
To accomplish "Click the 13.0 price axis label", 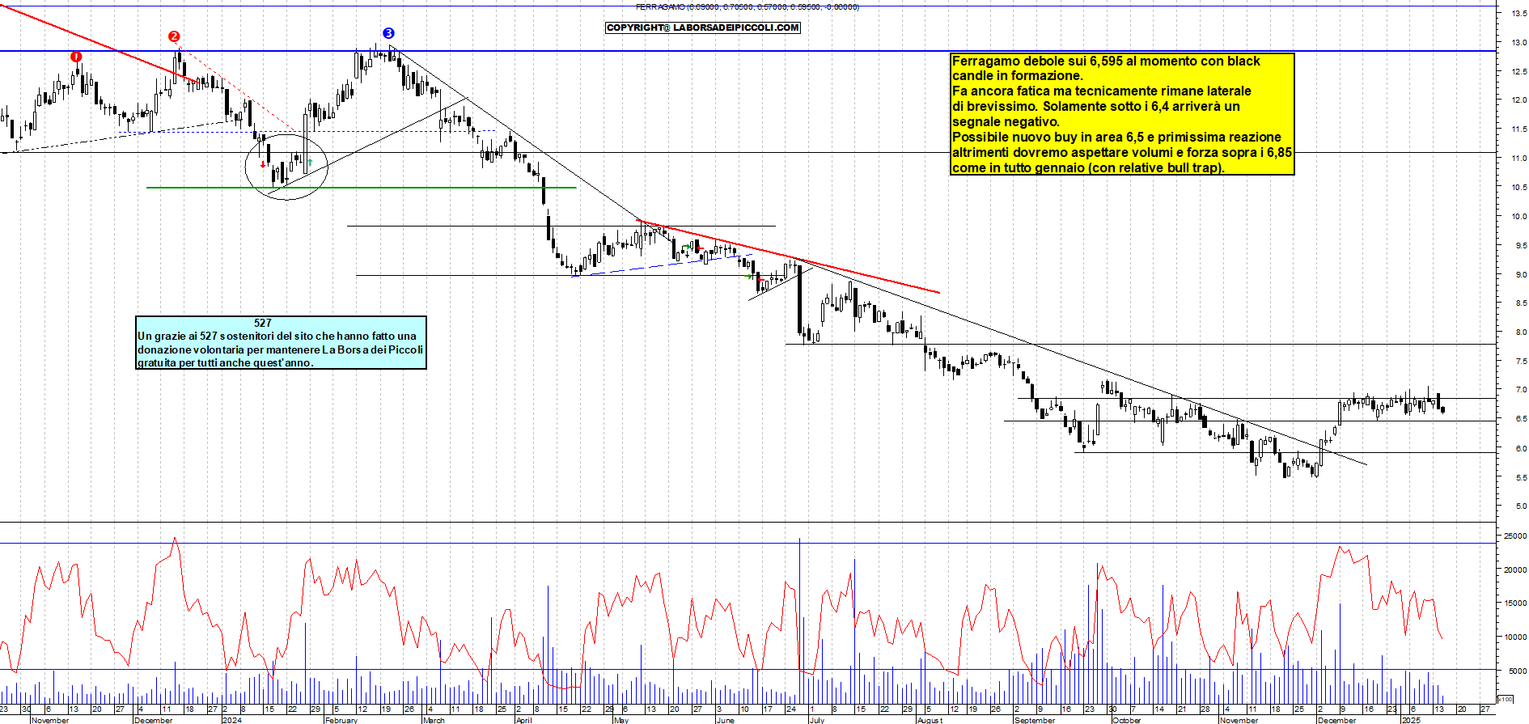I will pos(1519,42).
